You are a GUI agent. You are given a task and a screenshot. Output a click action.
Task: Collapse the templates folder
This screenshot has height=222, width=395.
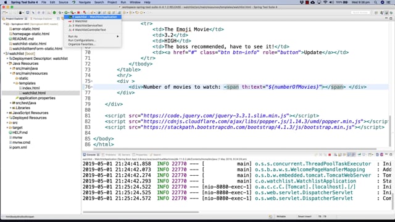tap(14, 83)
